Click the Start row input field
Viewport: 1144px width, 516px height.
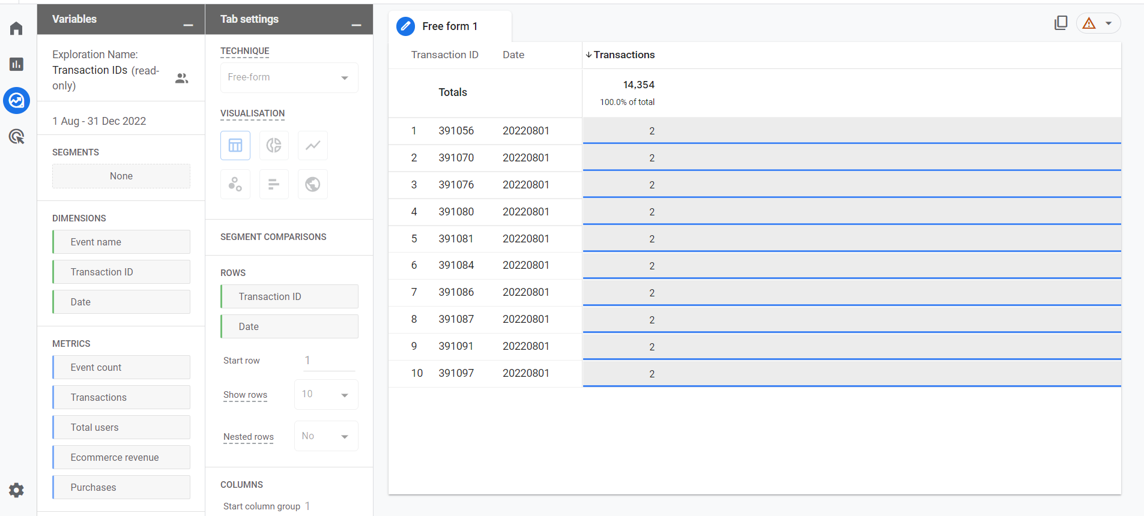coord(329,361)
